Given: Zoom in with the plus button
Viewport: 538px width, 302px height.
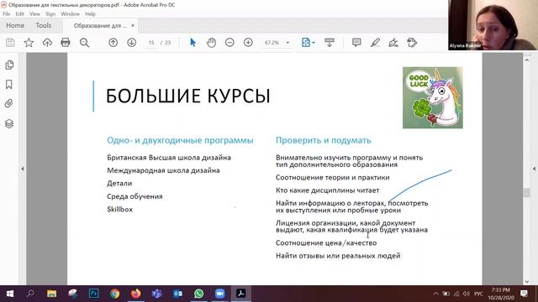Looking at the screenshot, I should (x=248, y=43).
